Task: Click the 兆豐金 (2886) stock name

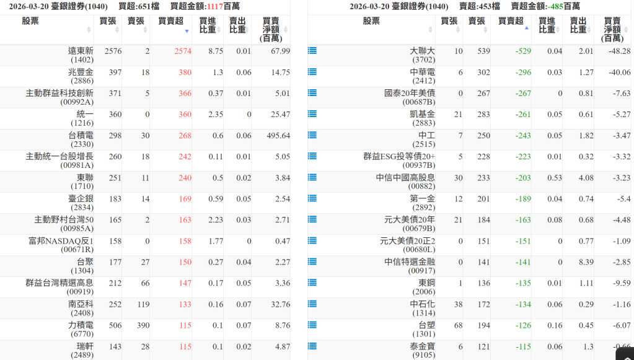Action: (x=81, y=76)
